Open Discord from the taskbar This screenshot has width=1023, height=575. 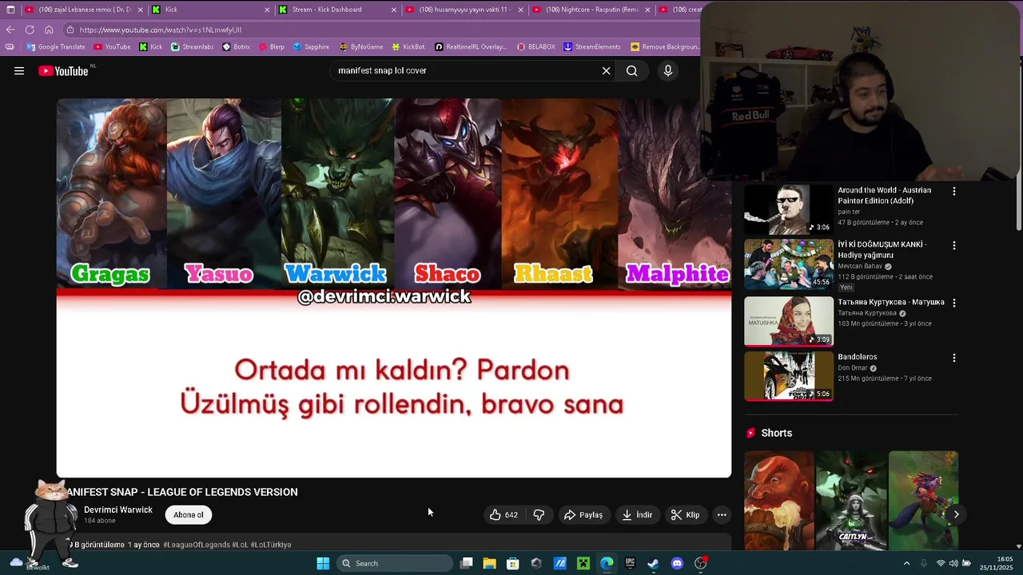coord(677,563)
